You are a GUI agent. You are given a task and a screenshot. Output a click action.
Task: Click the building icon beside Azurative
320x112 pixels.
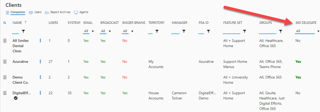(4, 61)
